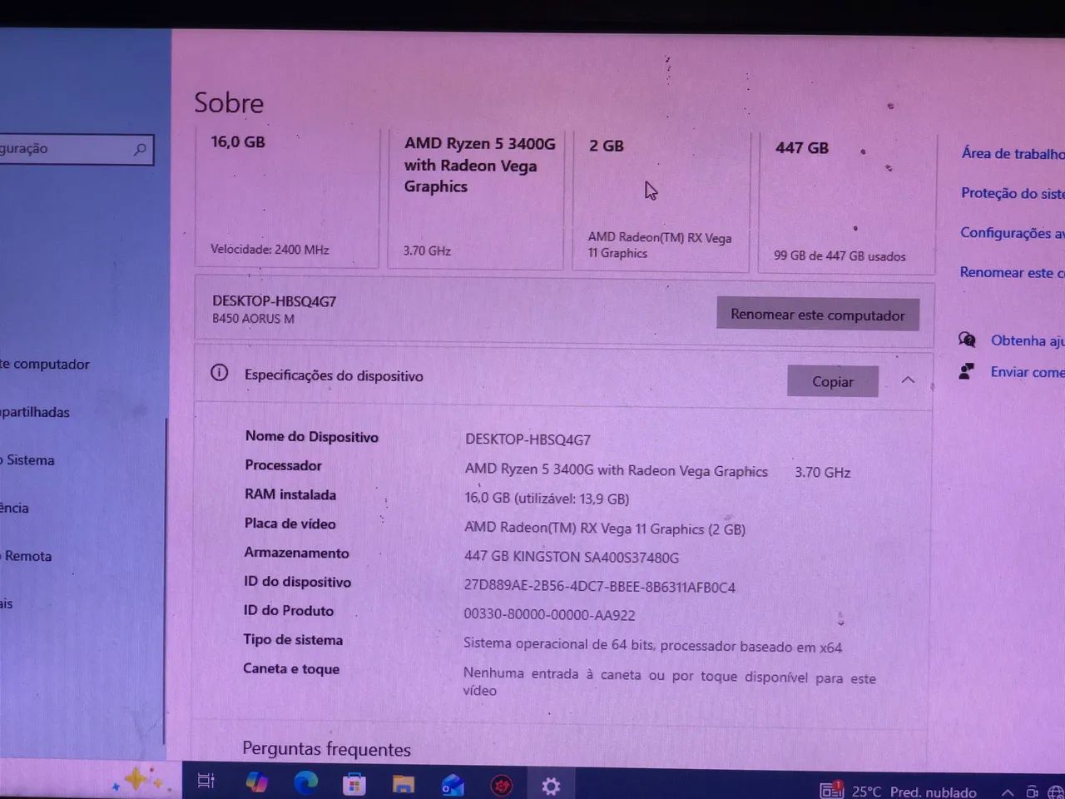Viewport: 1065px width, 799px height.
Task: Open Proteção do sistema link
Action: [1013, 193]
